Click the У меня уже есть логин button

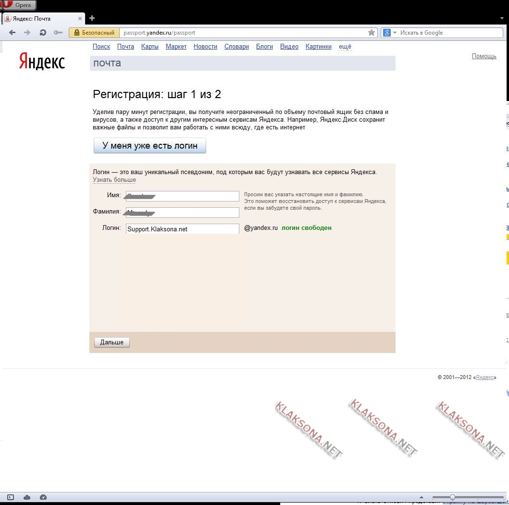click(x=149, y=146)
